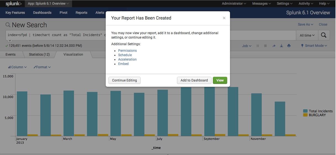The height and width of the screenshot is (155, 336).
Task: Pause the search job
Action: click(x=258, y=46)
